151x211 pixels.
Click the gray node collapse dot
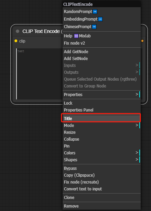pyautogui.click(x=18, y=31)
